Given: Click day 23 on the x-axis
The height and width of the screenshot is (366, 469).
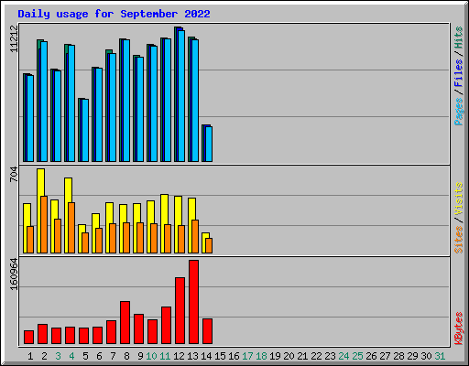Looking at the screenshot, I should [330, 356].
